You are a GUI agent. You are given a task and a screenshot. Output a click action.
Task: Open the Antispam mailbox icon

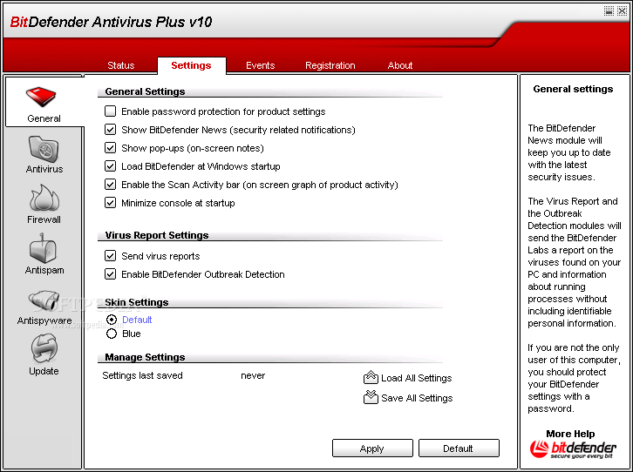[x=44, y=248]
